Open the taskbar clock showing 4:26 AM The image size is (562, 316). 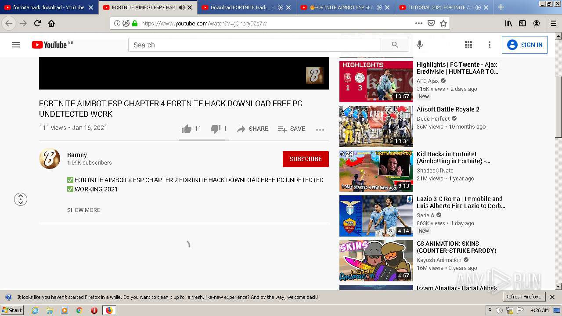click(x=540, y=310)
